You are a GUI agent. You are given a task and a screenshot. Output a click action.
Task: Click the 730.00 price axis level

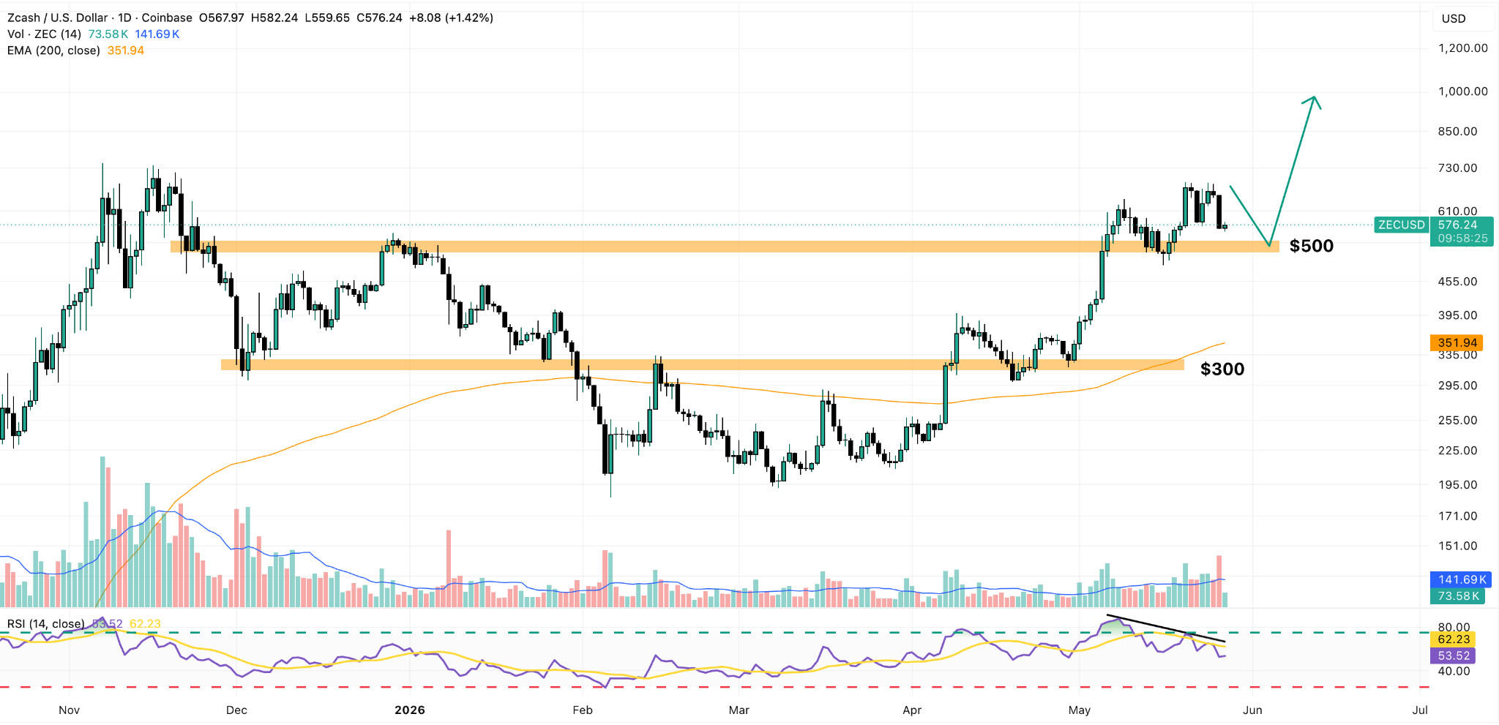pos(1457,168)
